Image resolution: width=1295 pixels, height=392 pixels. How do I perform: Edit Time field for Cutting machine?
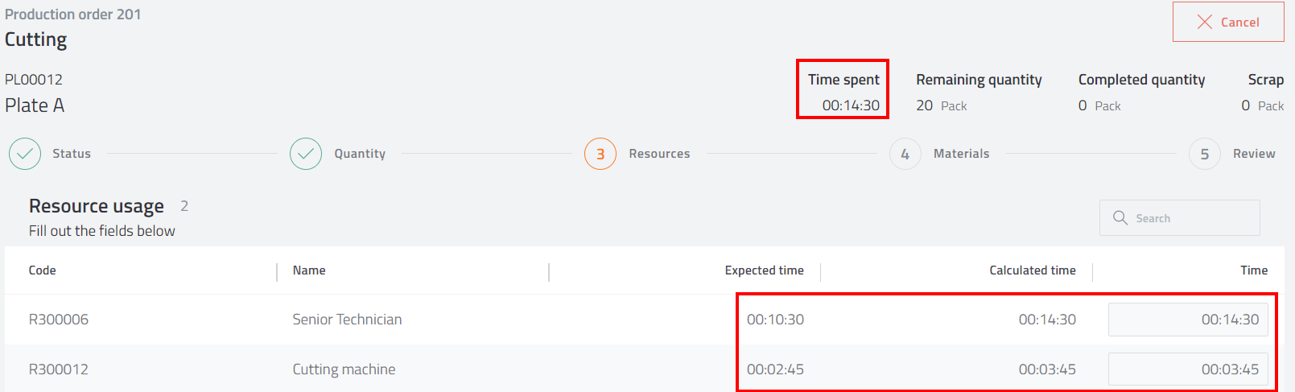tap(1188, 369)
